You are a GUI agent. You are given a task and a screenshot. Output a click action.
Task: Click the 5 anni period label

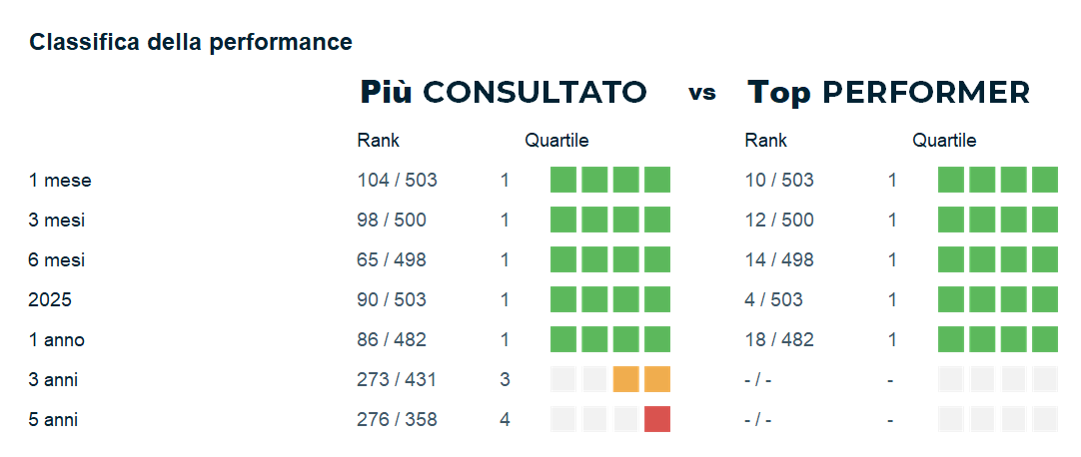tap(53, 420)
